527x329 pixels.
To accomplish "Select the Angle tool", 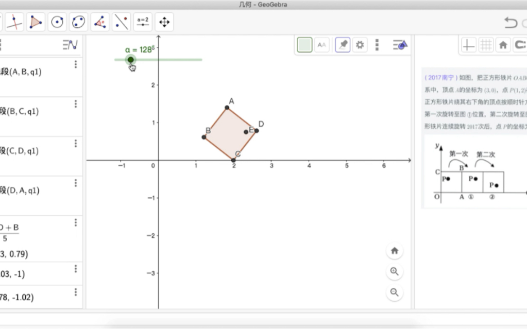I will click(100, 22).
